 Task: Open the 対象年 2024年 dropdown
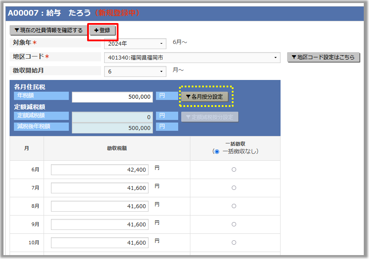pyautogui.click(x=135, y=43)
